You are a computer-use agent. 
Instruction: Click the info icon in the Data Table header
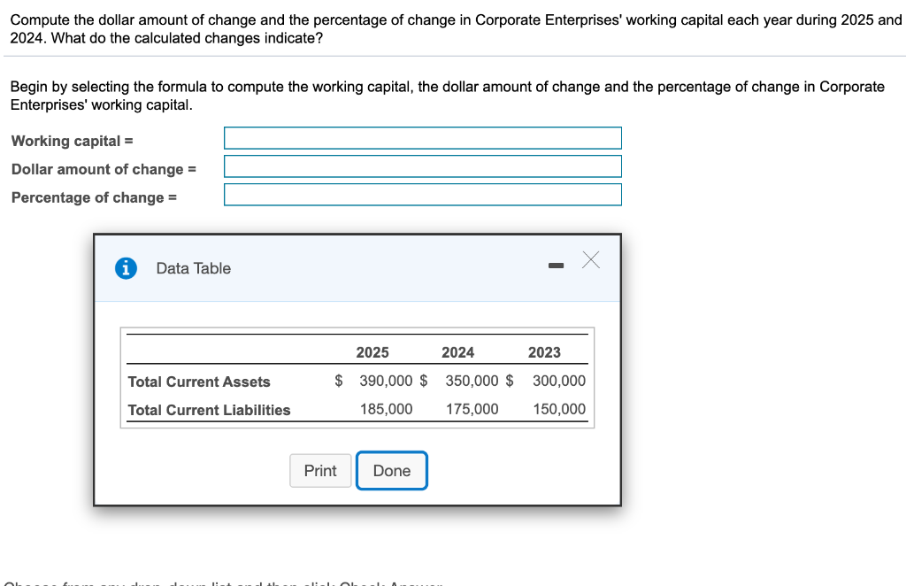tap(125, 268)
